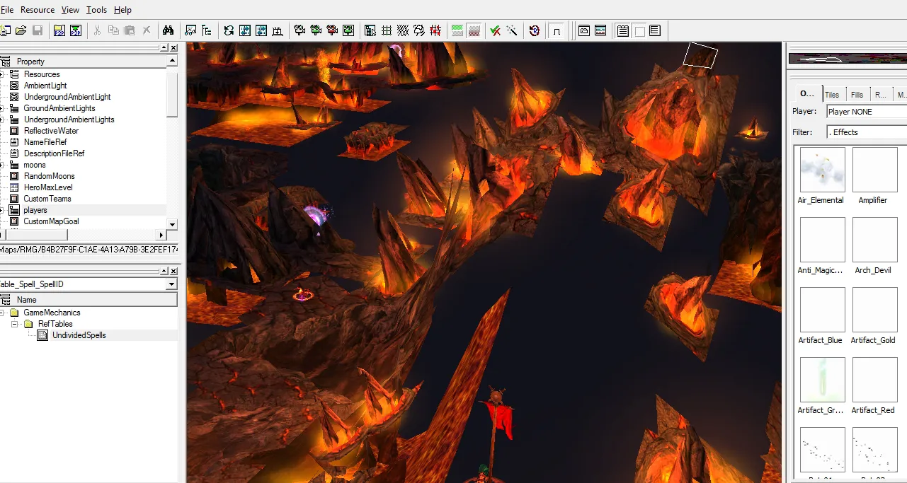Click the Copy icon in the toolbar
Viewport: 907px width, 483px height.
(113, 30)
